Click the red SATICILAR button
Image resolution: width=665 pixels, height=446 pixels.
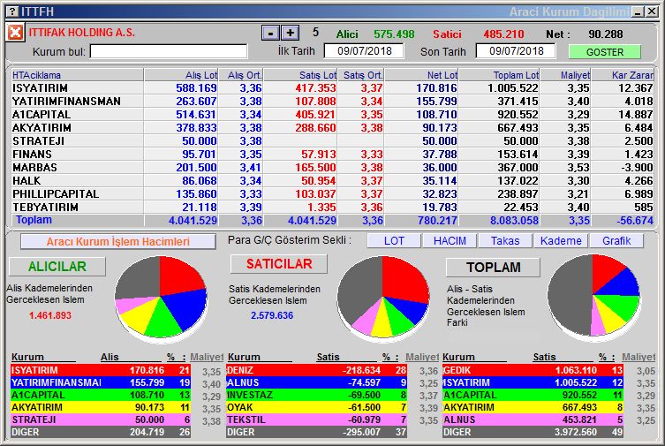click(279, 264)
